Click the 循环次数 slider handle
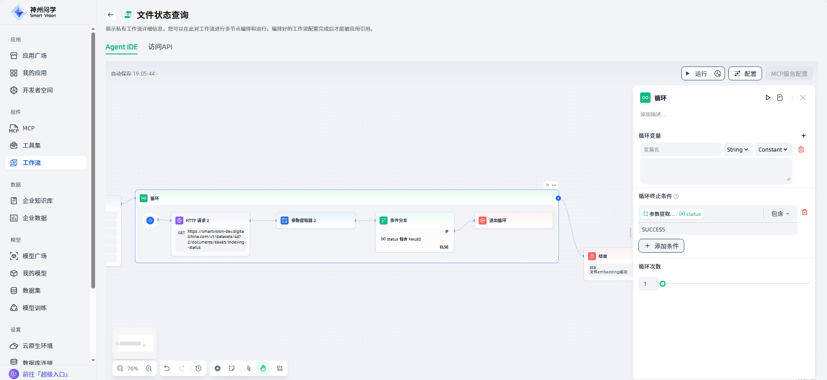This screenshot has height=380, width=827. (663, 284)
